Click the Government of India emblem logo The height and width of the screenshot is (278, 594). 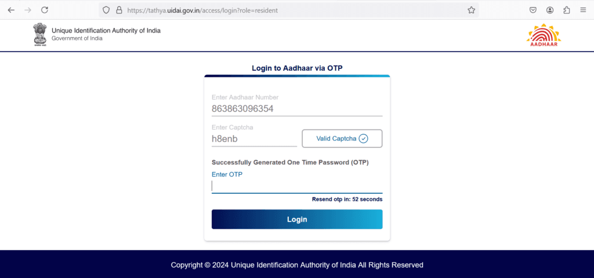(39, 34)
